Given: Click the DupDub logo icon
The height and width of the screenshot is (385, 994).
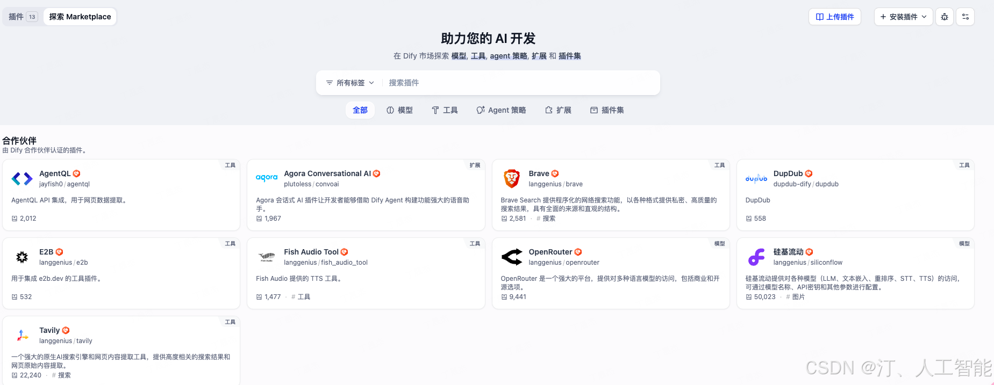Looking at the screenshot, I should pyautogui.click(x=756, y=179).
